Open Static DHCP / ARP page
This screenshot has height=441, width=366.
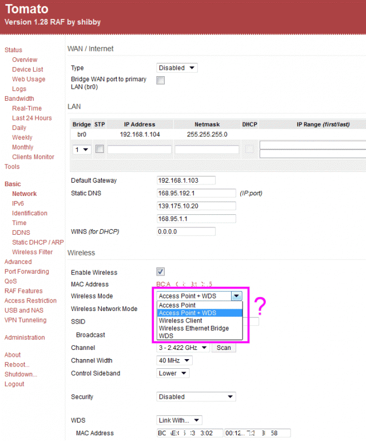coord(38,242)
